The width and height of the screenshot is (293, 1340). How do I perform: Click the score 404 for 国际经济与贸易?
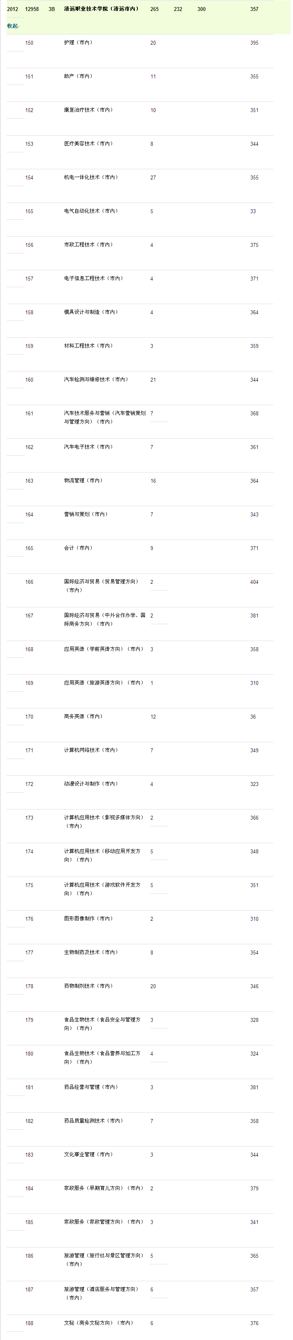click(254, 582)
